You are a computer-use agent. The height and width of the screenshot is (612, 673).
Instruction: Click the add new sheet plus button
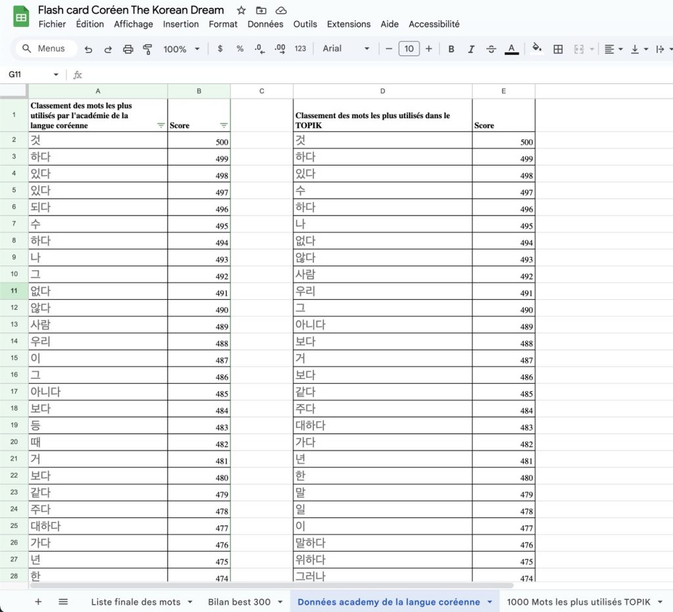tap(38, 601)
